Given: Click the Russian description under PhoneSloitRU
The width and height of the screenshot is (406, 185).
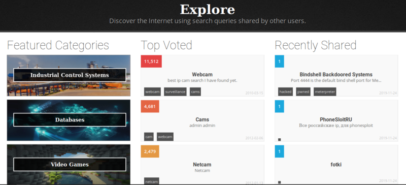Looking at the screenshot, I should coord(336,126).
